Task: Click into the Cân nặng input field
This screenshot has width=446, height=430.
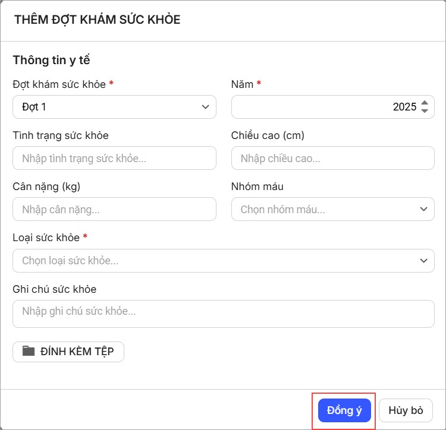Action: click(114, 210)
